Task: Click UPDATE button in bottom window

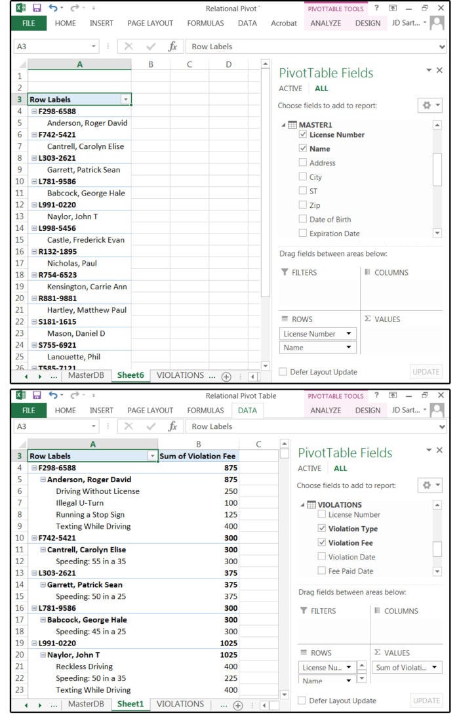Action: coord(426,701)
